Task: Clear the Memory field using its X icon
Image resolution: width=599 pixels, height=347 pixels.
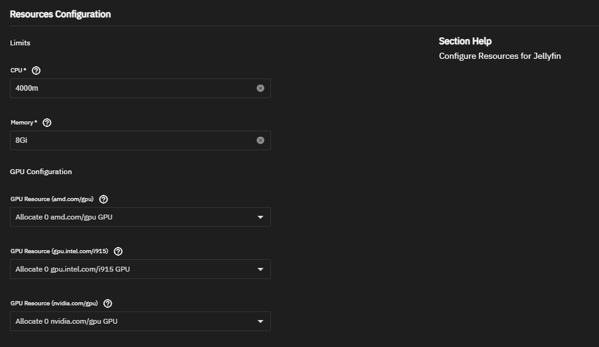Action: coord(260,140)
